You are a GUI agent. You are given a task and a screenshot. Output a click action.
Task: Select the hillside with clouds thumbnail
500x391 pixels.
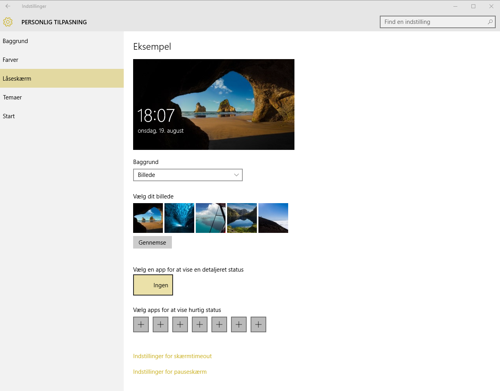point(273,218)
